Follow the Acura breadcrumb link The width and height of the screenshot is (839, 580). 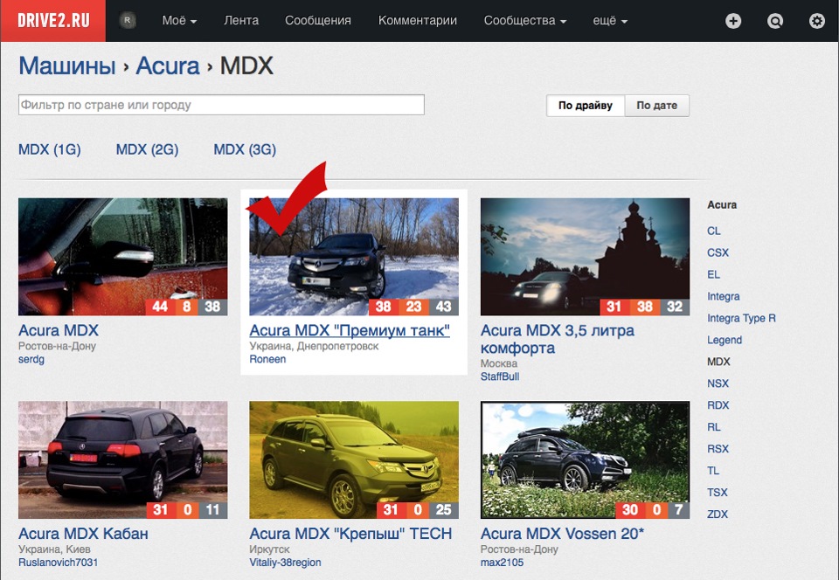coord(168,66)
